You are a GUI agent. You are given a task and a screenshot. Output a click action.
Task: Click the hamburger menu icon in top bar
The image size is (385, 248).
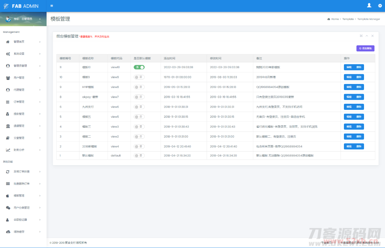point(52,6)
